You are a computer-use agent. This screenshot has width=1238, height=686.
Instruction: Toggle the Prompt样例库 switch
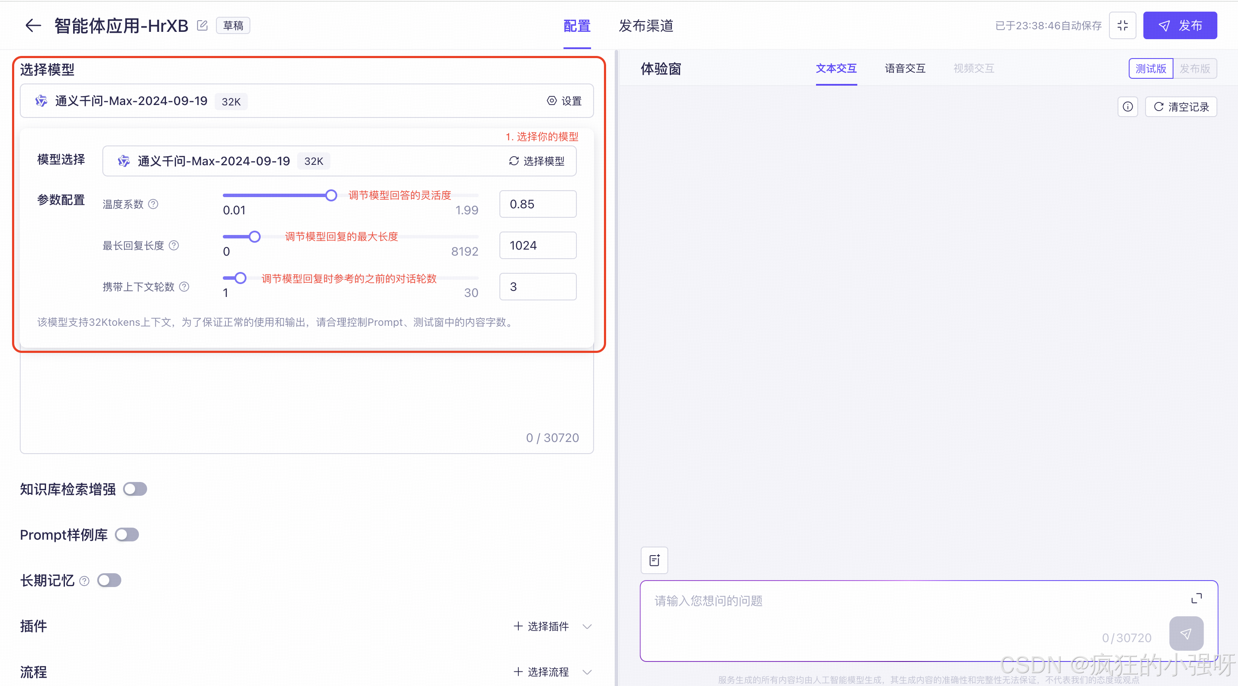pyautogui.click(x=127, y=535)
